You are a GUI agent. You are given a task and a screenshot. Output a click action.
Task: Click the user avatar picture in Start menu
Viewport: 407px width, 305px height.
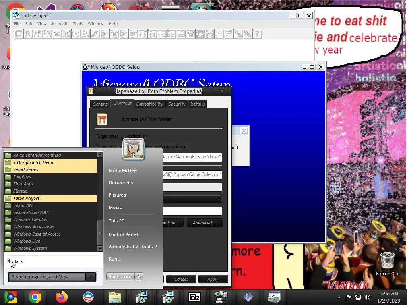(134, 149)
